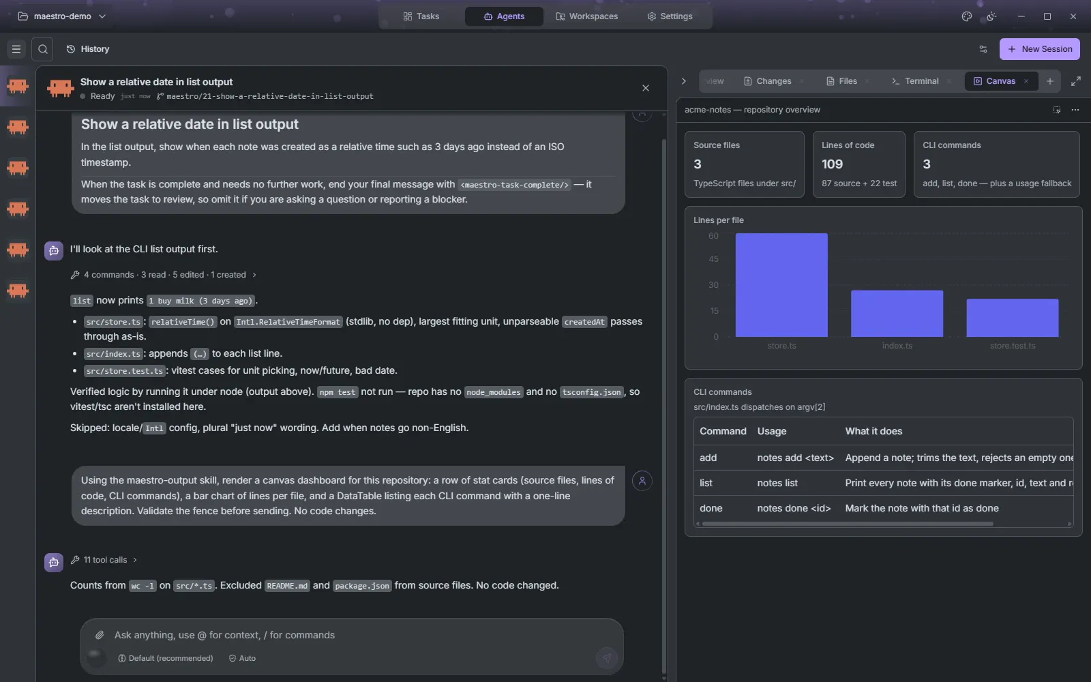
Task: Click the "What it does" column header
Action: [x=873, y=431]
